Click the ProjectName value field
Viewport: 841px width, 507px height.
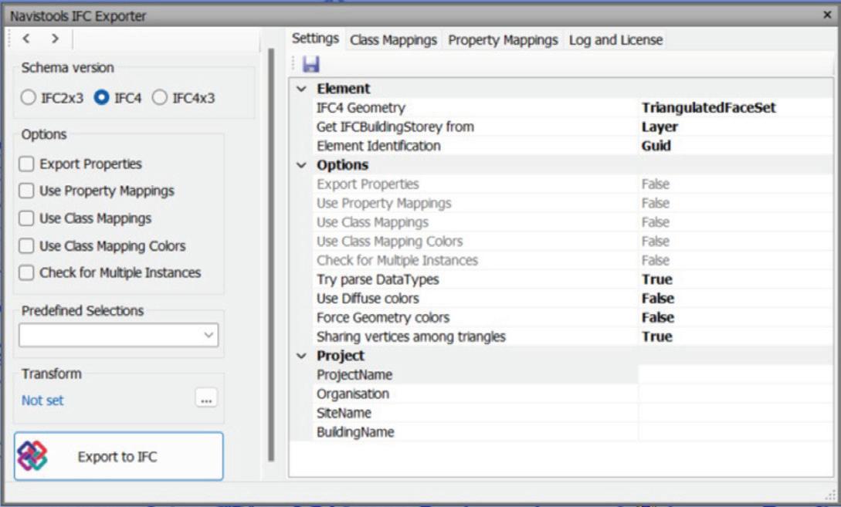(x=734, y=375)
